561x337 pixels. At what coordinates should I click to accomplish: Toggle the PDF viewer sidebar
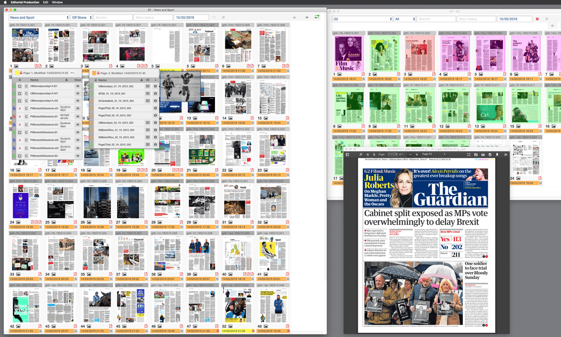point(347,154)
